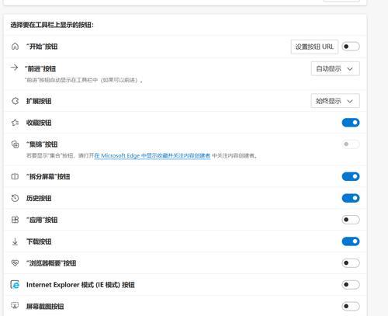388x316 pixels.
Task: Turn off the 收藏按钮 toggle
Action: click(351, 123)
